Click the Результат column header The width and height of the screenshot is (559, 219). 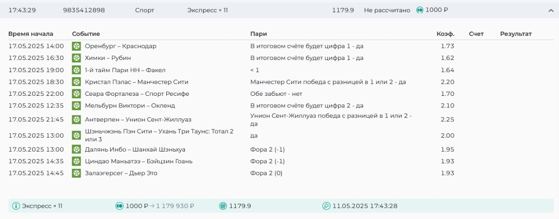coord(516,34)
